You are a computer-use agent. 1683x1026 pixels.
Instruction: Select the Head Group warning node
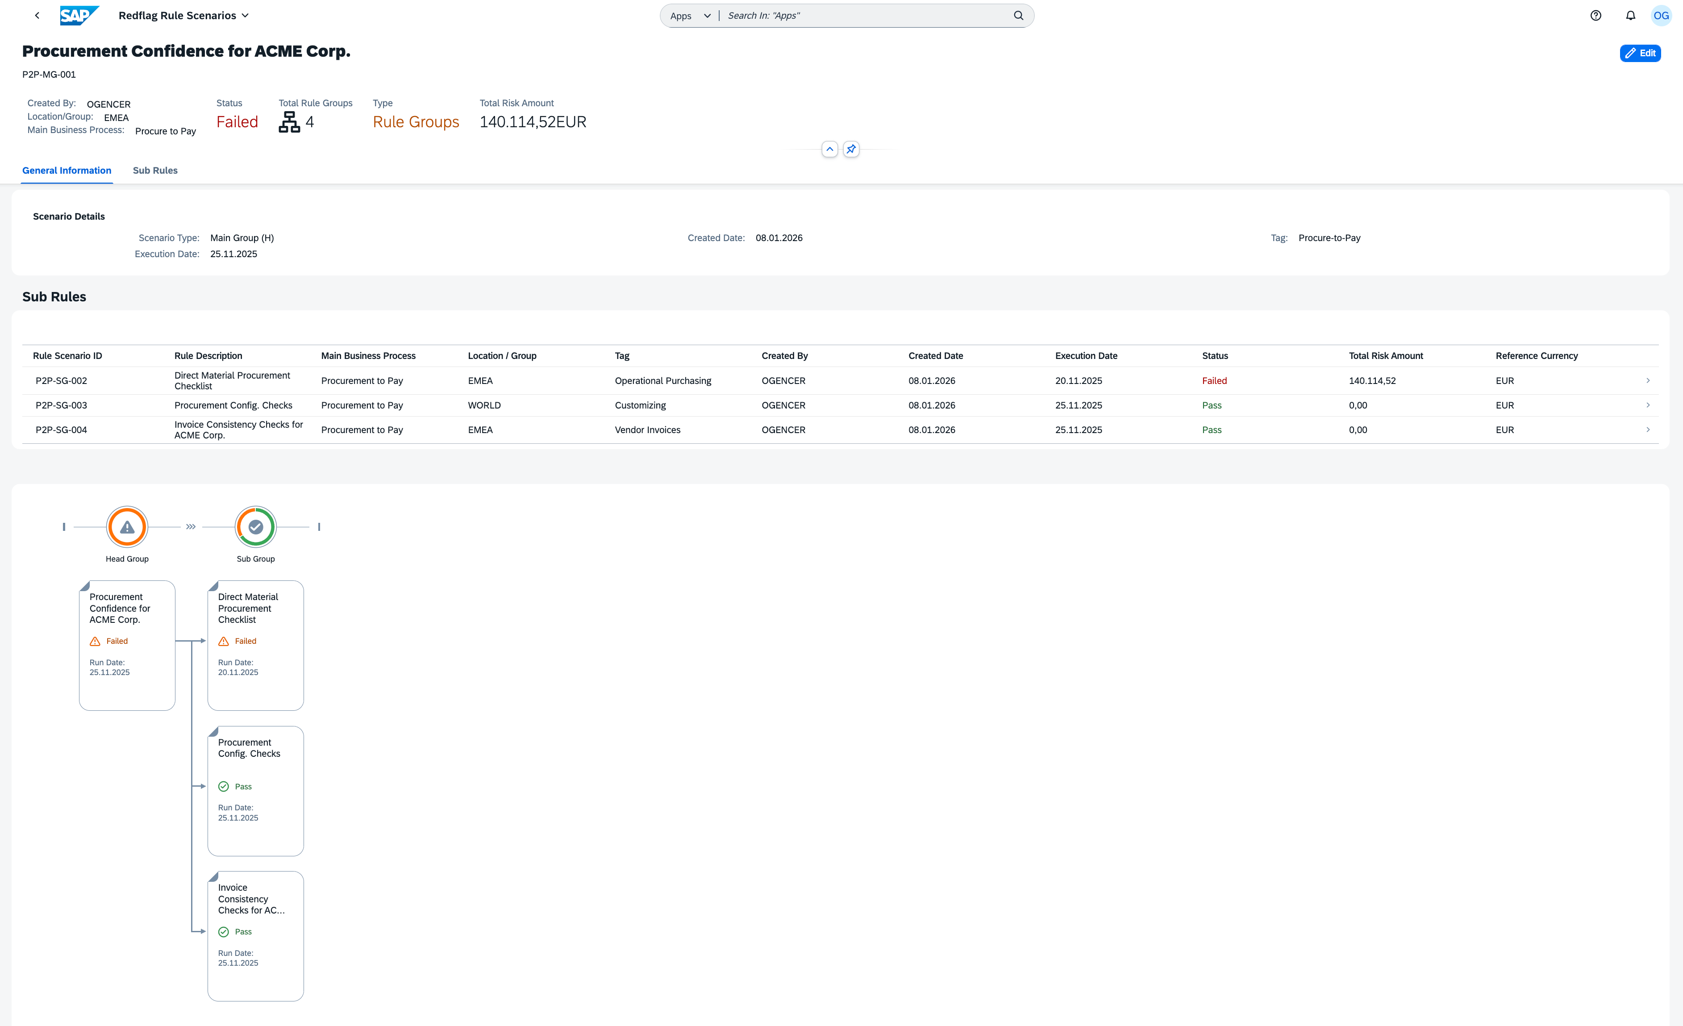coord(127,527)
